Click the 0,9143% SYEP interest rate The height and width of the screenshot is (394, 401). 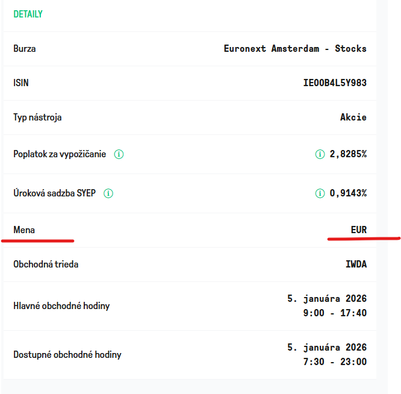tap(348, 193)
